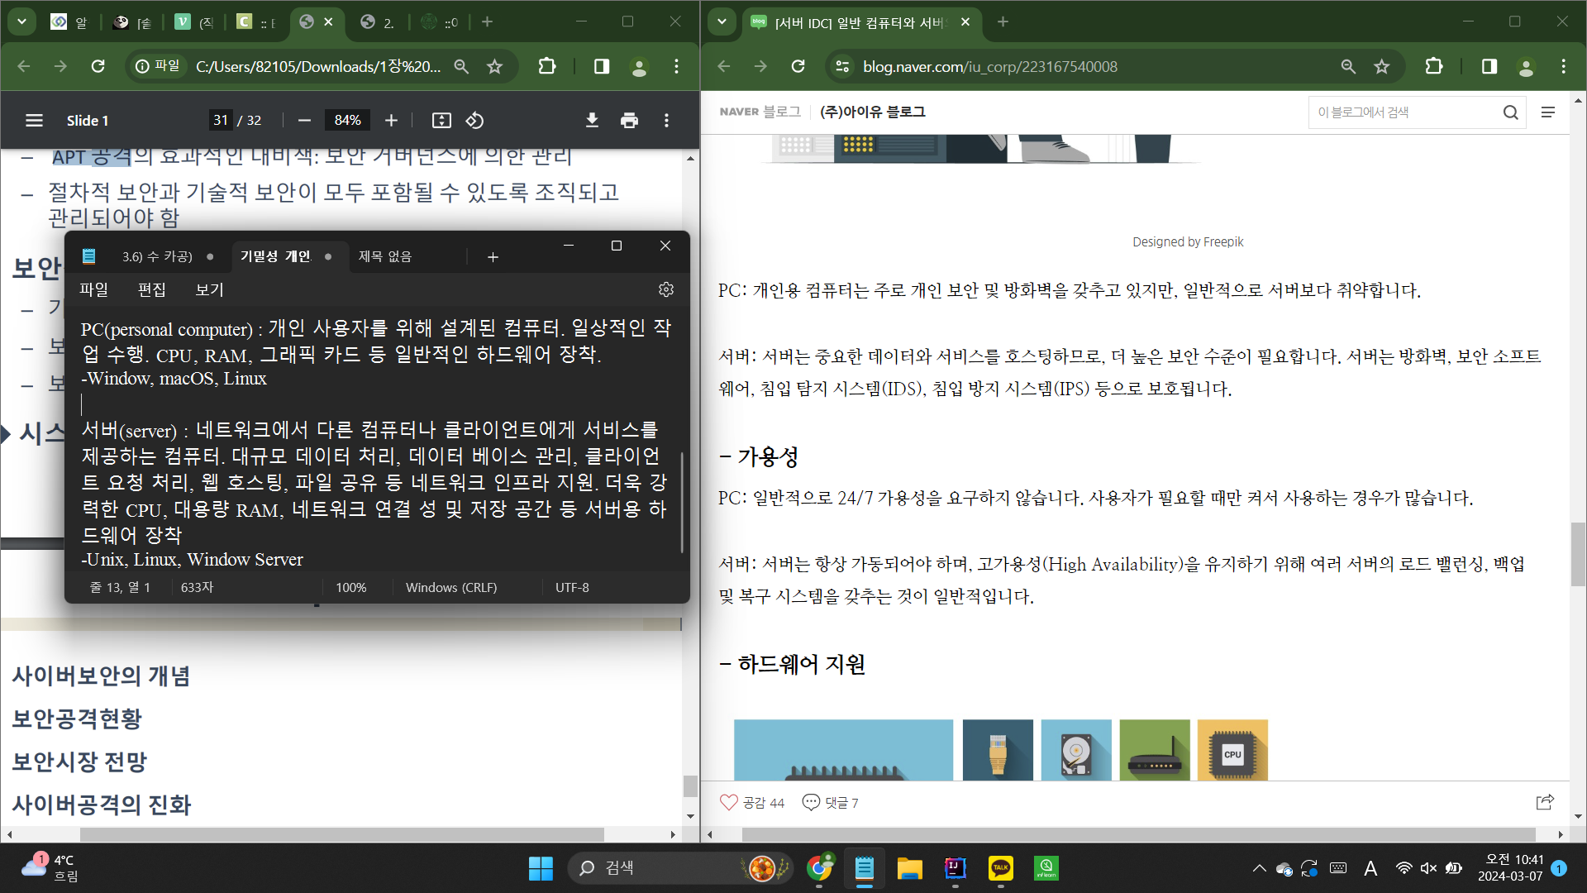The height and width of the screenshot is (893, 1587).
Task: Open Notepad settings gear
Action: (x=666, y=289)
